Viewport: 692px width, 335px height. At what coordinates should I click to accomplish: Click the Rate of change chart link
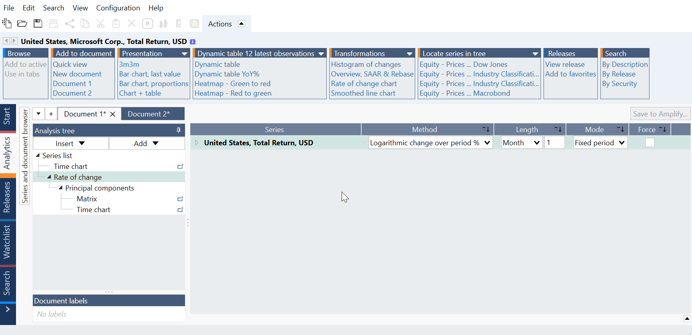tap(364, 84)
